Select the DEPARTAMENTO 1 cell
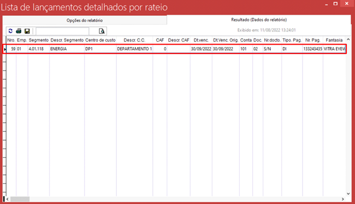The height and width of the screenshot is (204, 355). click(x=134, y=49)
